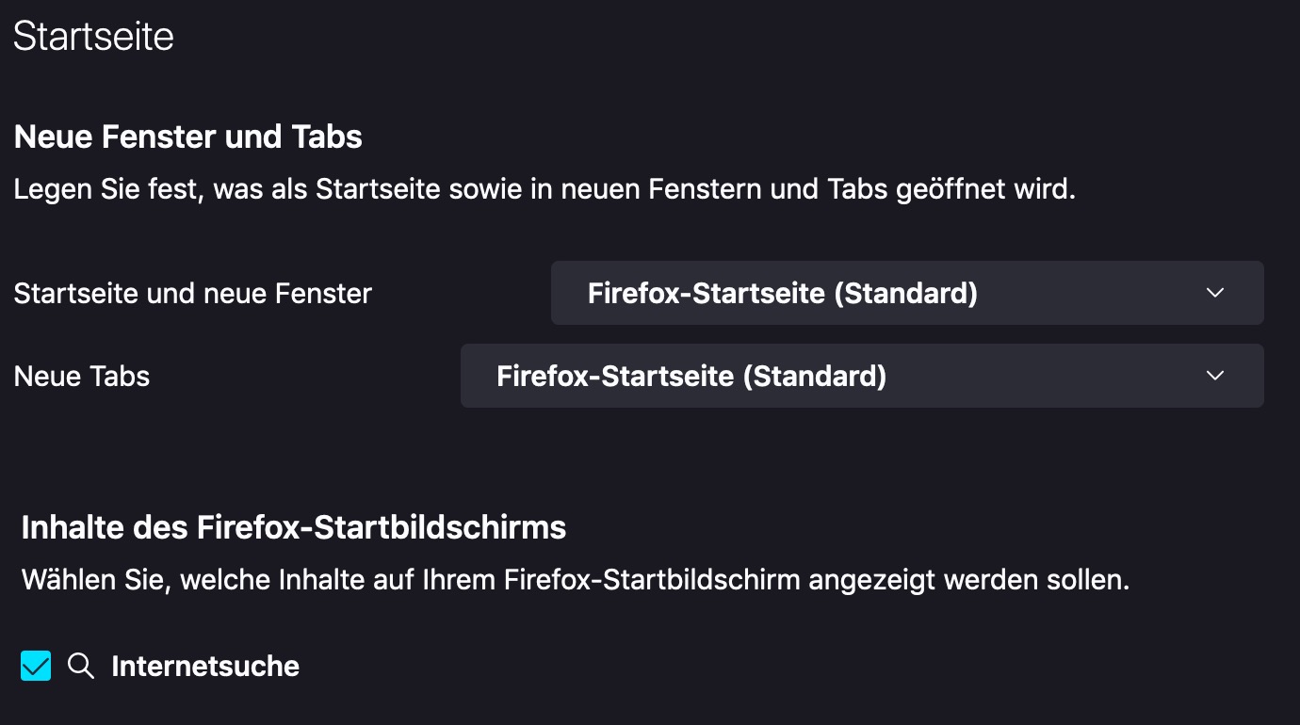Click the "Neue Tabs" label
Viewport: 1300px width, 725px height.
coord(82,377)
